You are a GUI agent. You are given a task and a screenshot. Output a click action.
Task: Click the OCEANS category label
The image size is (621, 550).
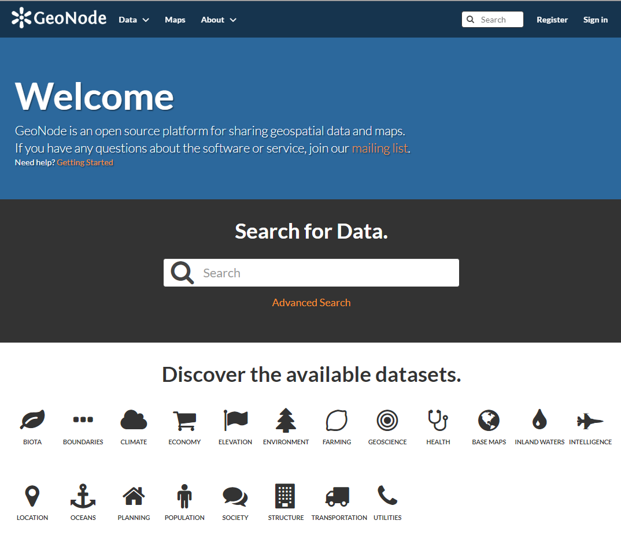tap(83, 518)
